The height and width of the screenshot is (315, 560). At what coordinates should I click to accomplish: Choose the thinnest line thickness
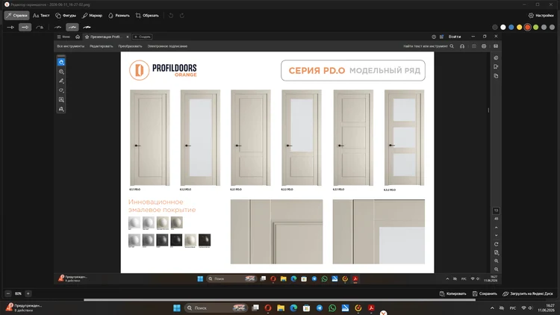(57, 27)
